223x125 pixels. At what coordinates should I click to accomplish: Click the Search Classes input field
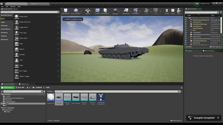click(29, 12)
